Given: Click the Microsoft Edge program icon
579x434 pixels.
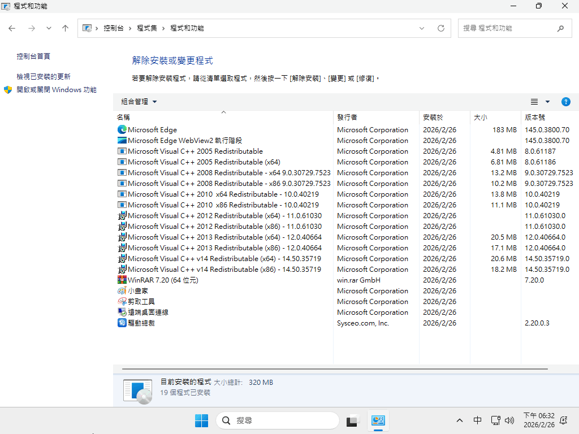Looking at the screenshot, I should 122,130.
